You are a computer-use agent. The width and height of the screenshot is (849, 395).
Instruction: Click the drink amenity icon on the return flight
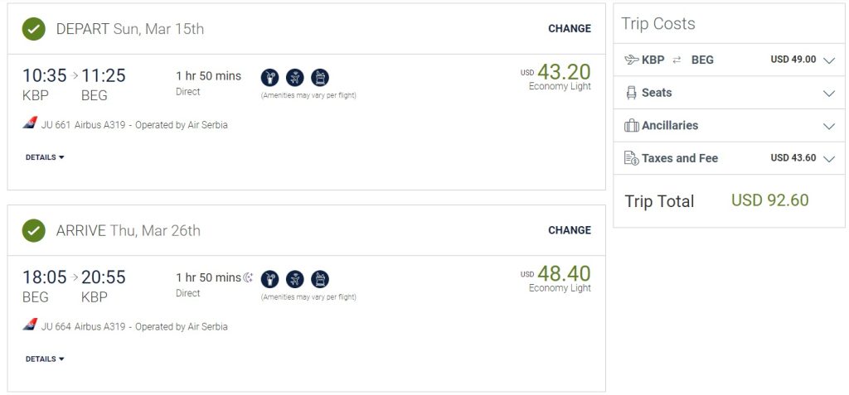pyautogui.click(x=269, y=279)
